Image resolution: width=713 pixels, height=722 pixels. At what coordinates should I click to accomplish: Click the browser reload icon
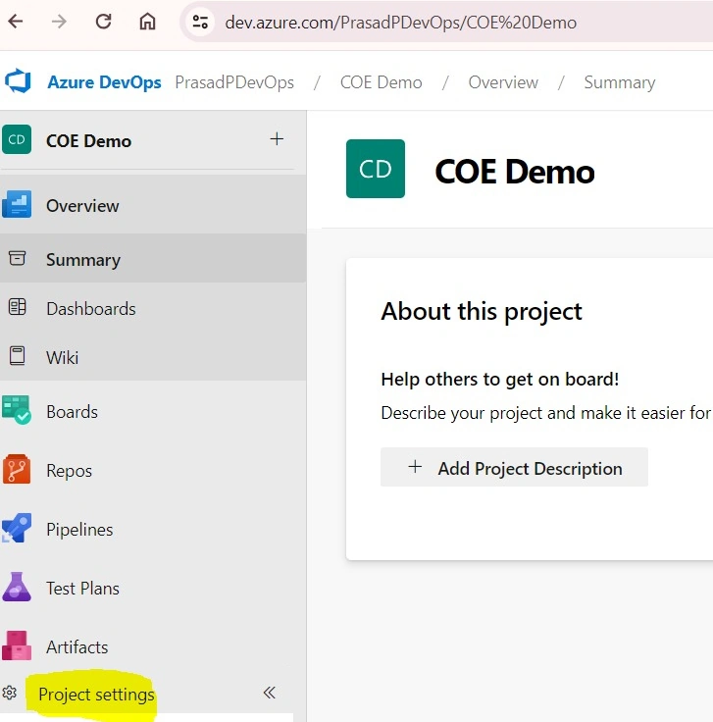click(103, 22)
